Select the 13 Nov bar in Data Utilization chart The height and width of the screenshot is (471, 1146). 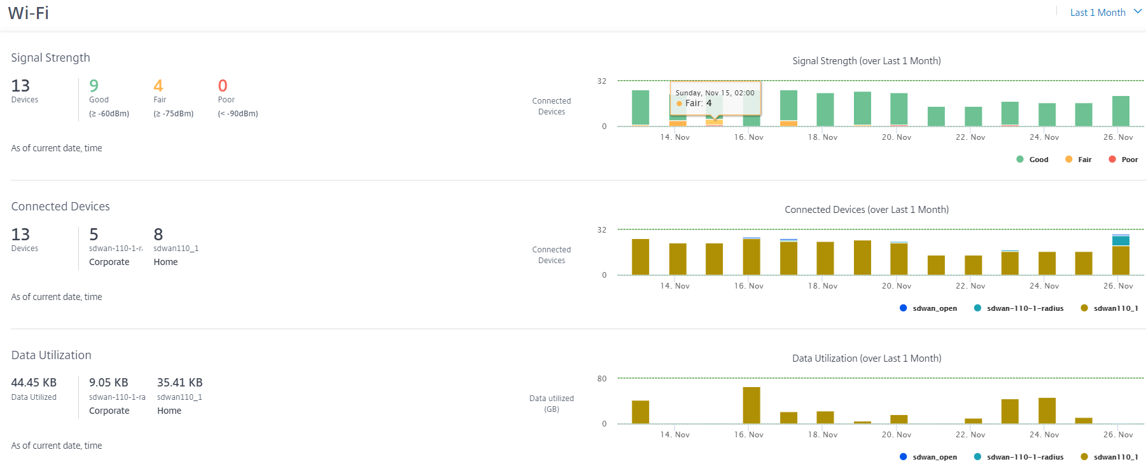click(x=640, y=412)
